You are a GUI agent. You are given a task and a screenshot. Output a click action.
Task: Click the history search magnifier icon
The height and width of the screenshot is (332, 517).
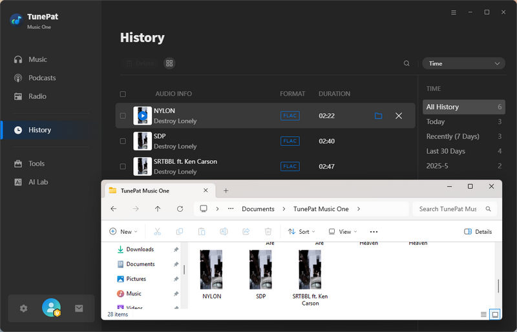coord(406,63)
